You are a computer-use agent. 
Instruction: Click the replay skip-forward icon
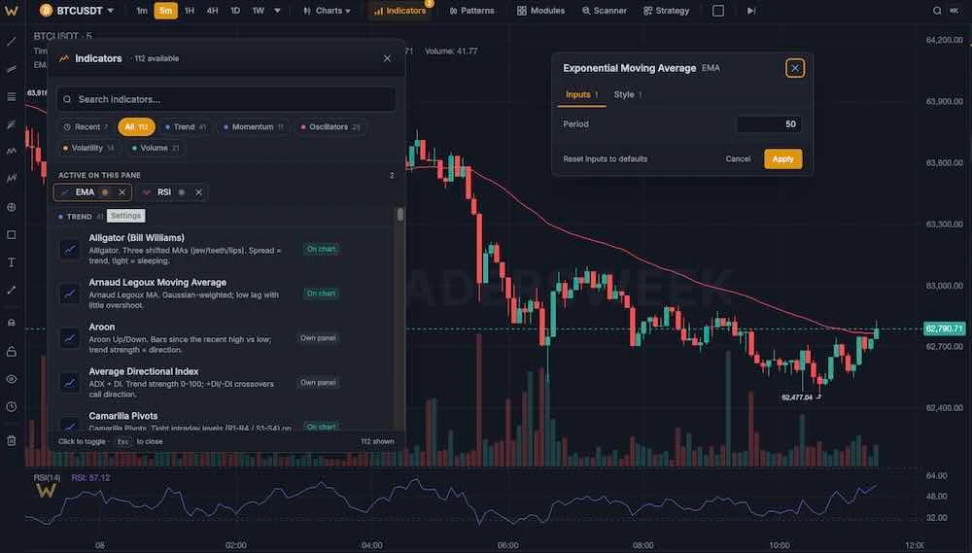pyautogui.click(x=751, y=11)
